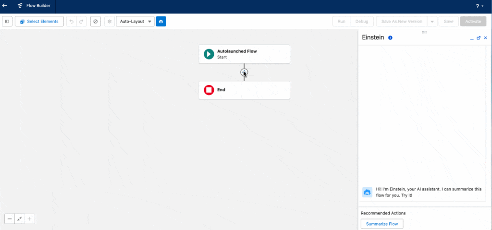Select the Autolaunched Flow Start node

[x=244, y=54]
